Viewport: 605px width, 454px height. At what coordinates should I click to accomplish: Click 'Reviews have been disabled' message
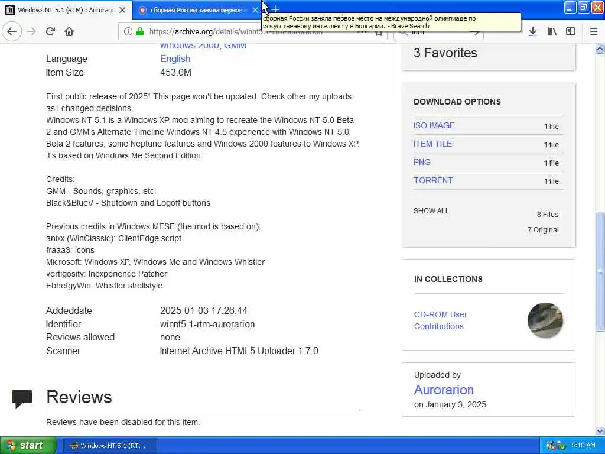pyautogui.click(x=123, y=422)
